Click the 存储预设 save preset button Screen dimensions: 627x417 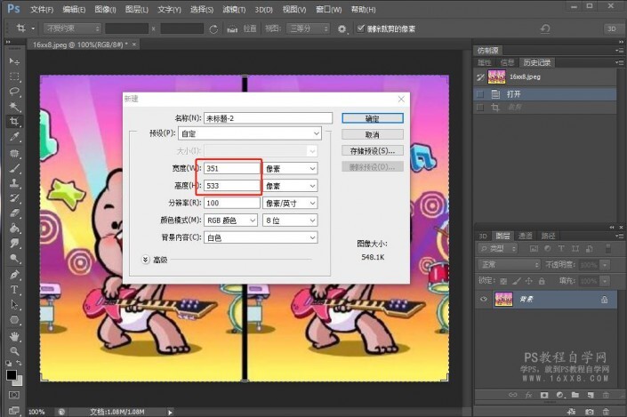click(372, 150)
